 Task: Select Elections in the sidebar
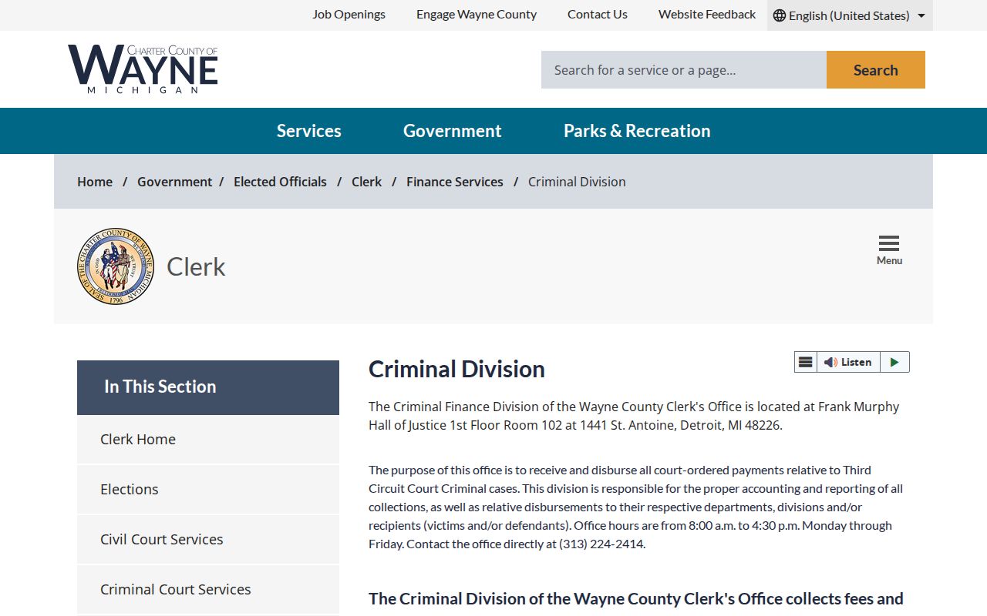tap(208, 490)
